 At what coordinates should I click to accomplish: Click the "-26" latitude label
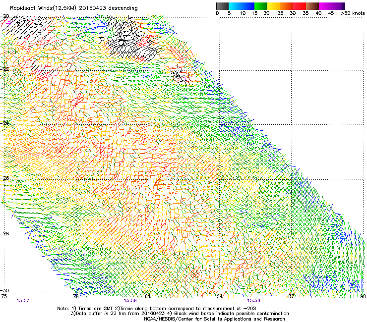(x=5, y=178)
